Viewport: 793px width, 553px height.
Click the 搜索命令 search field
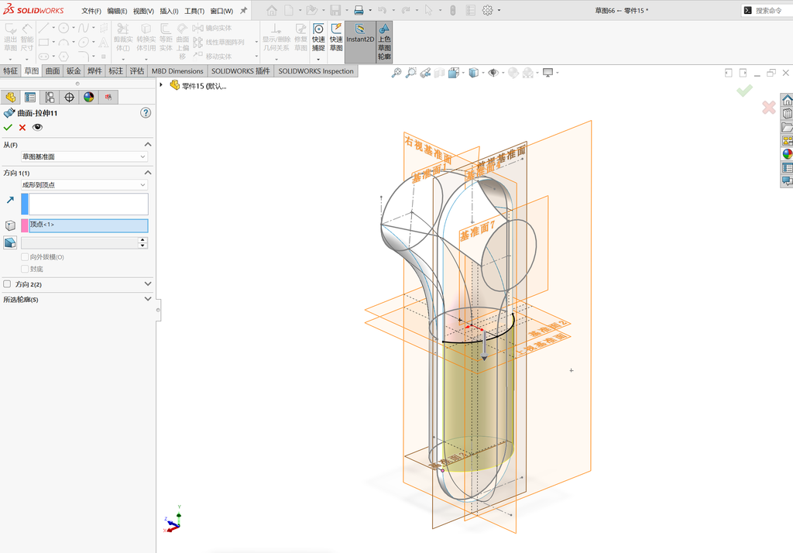click(x=769, y=10)
